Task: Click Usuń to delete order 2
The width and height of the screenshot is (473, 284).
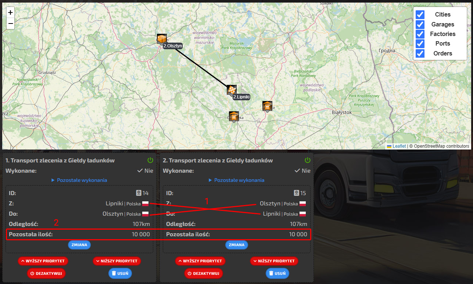Action: pos(277,273)
